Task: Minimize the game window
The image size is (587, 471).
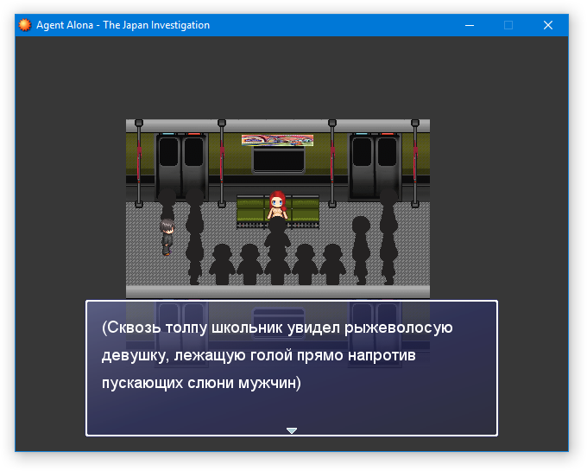Action: (x=469, y=25)
